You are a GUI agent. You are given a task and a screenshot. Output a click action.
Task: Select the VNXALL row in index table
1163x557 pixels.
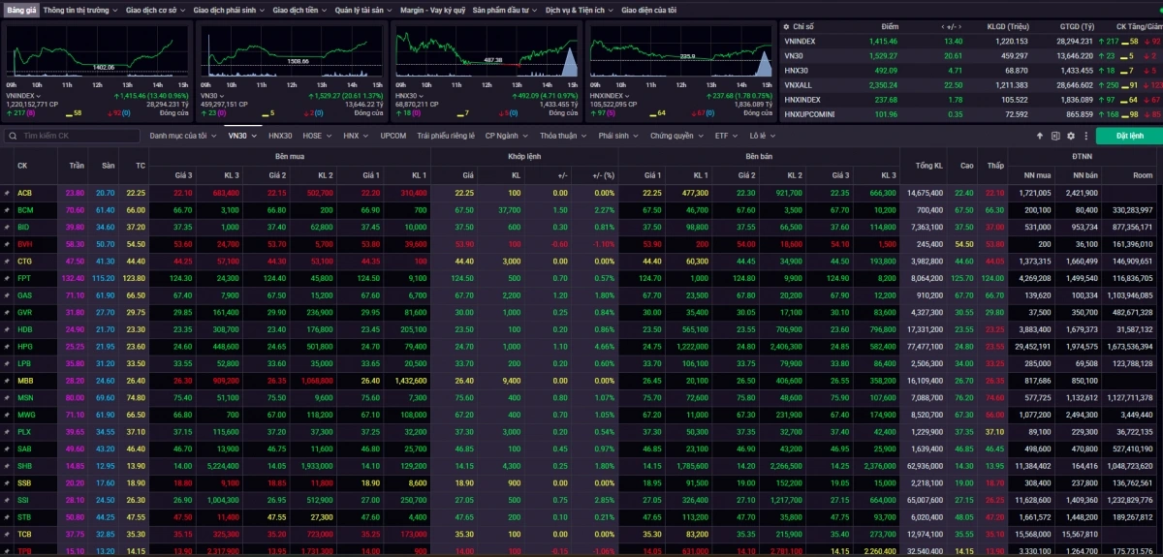[x=971, y=84]
